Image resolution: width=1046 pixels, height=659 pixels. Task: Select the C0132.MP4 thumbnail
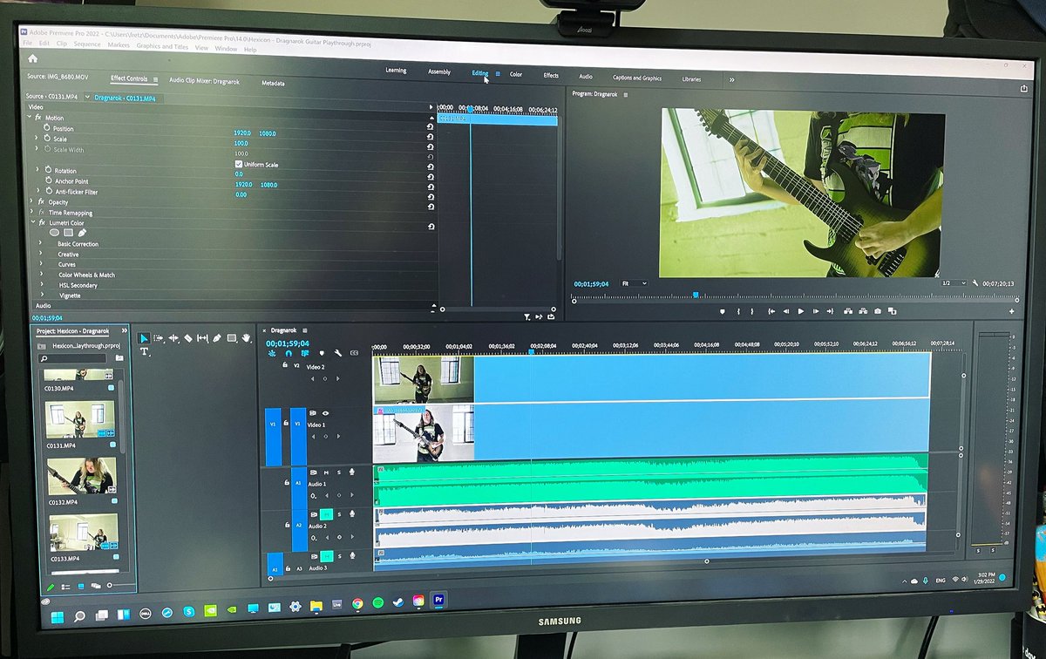(81, 477)
